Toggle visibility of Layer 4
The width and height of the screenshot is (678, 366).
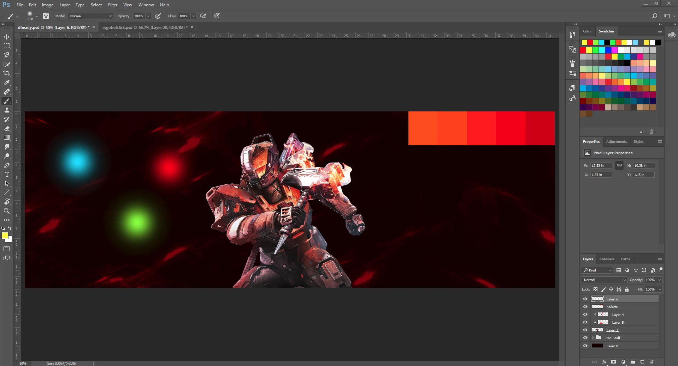[x=585, y=315]
